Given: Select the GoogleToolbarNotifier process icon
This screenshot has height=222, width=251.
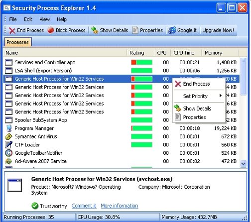Looking at the screenshot, I should click(8, 153).
